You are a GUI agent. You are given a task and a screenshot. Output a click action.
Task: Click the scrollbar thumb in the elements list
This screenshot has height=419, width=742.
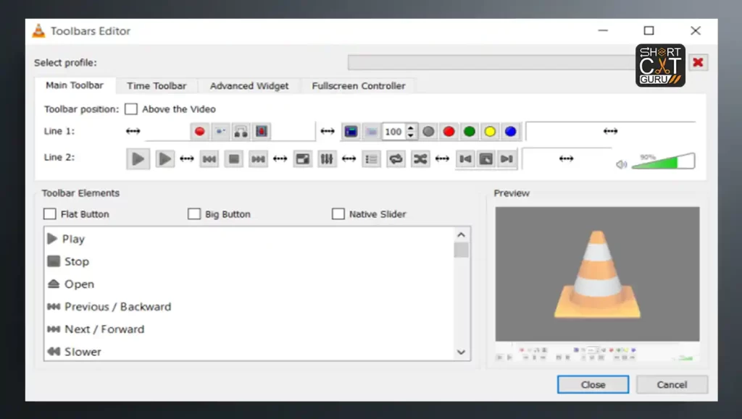(462, 250)
